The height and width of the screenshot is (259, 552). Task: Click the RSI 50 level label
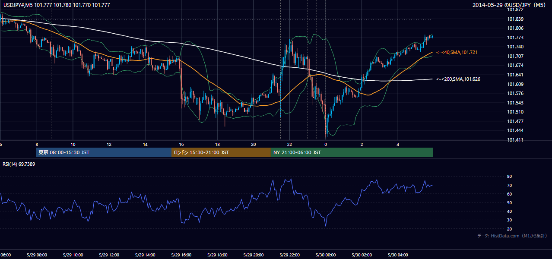pyautogui.click(x=509, y=202)
